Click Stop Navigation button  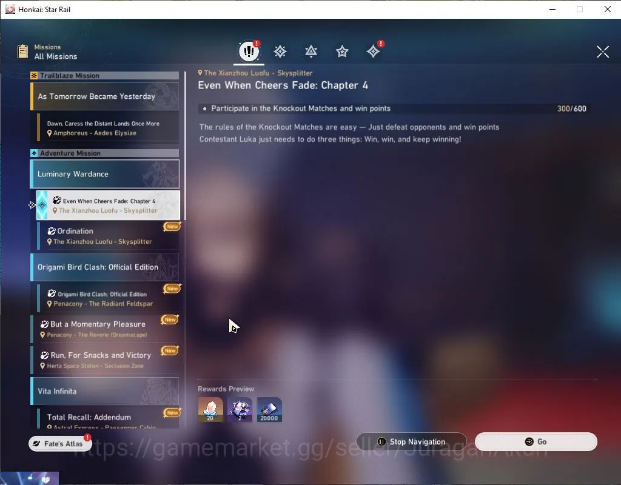(x=412, y=441)
